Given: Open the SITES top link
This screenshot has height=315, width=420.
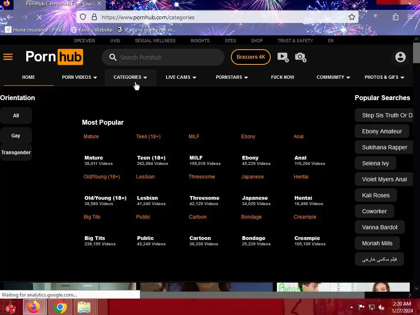Looking at the screenshot, I should pos(231,41).
